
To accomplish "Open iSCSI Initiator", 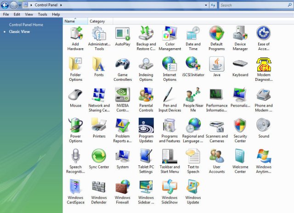I will 193,67.
